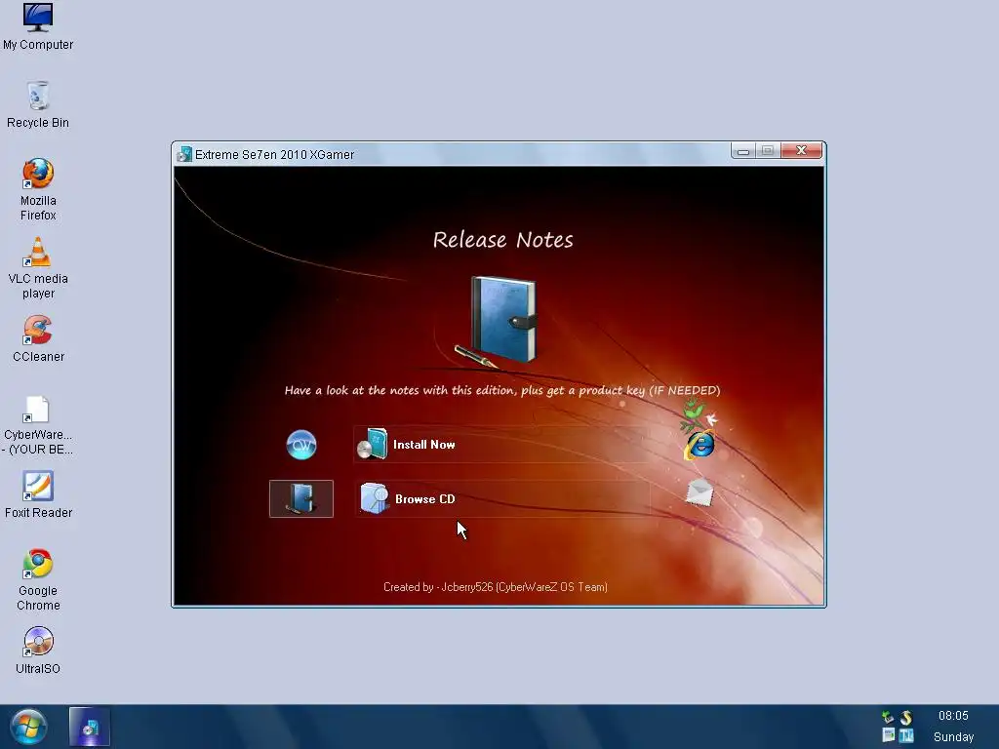Select the CCleaner desktop shortcut
The height and width of the screenshot is (749, 999).
[x=38, y=339]
